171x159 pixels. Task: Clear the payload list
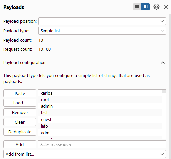pyautogui.click(x=20, y=122)
